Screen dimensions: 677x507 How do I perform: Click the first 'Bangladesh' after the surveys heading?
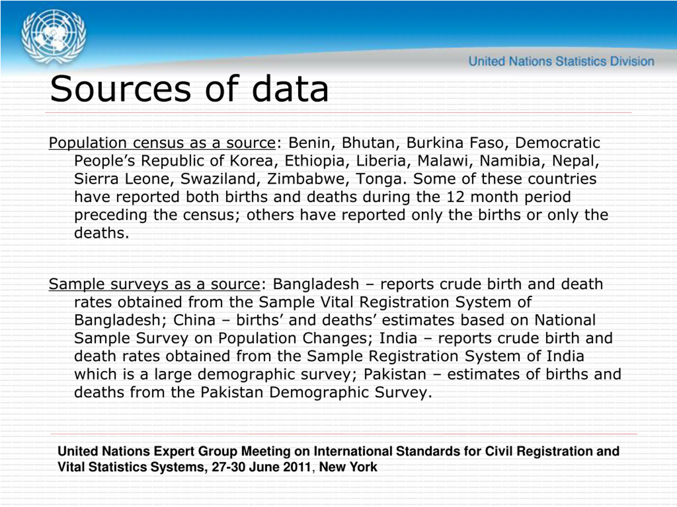pos(315,284)
